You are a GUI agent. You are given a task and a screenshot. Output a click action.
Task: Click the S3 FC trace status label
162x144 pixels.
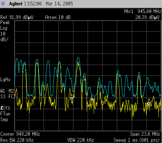click(7, 96)
